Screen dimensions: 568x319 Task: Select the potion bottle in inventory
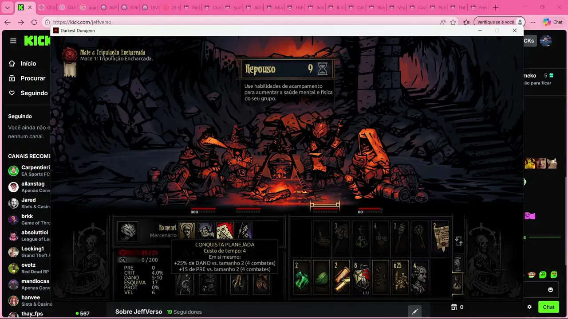point(361,238)
